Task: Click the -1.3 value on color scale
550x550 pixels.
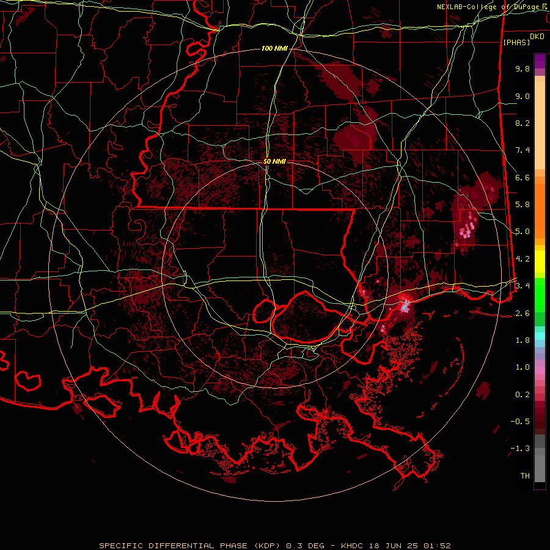Action: click(520, 449)
